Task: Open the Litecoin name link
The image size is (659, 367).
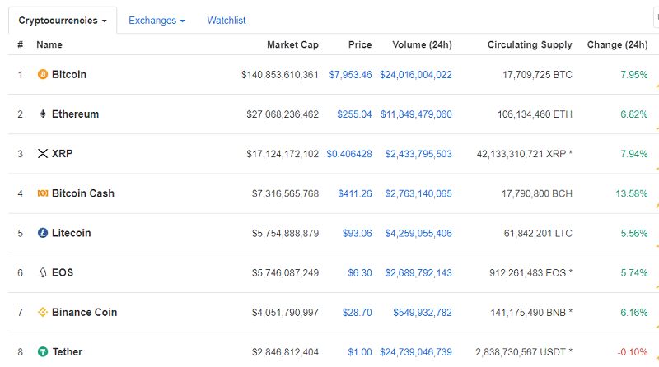Action: tap(72, 233)
